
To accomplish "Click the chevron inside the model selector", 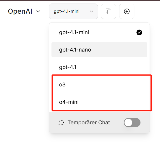I will coord(92,11).
